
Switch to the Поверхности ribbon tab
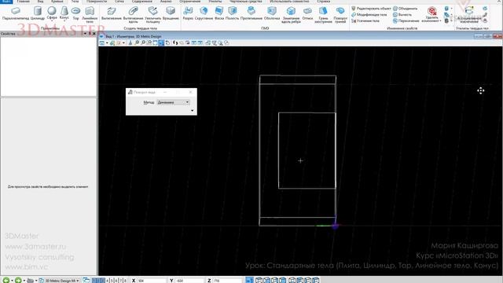click(x=97, y=2)
